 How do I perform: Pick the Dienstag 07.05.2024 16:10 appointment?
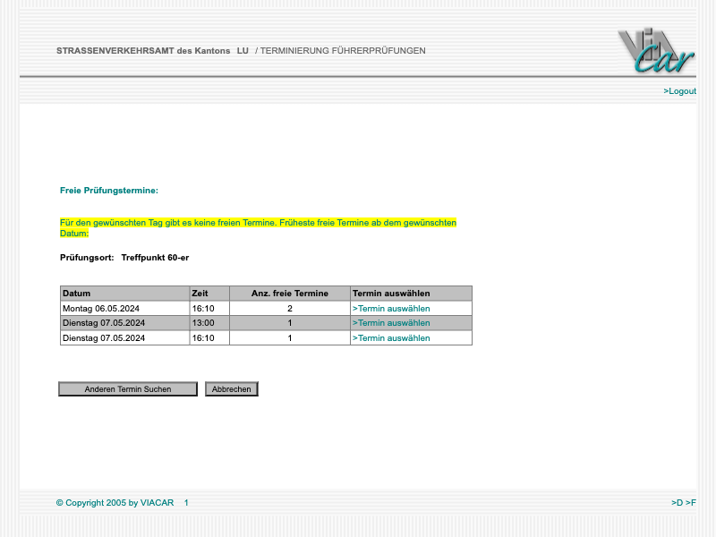(391, 338)
